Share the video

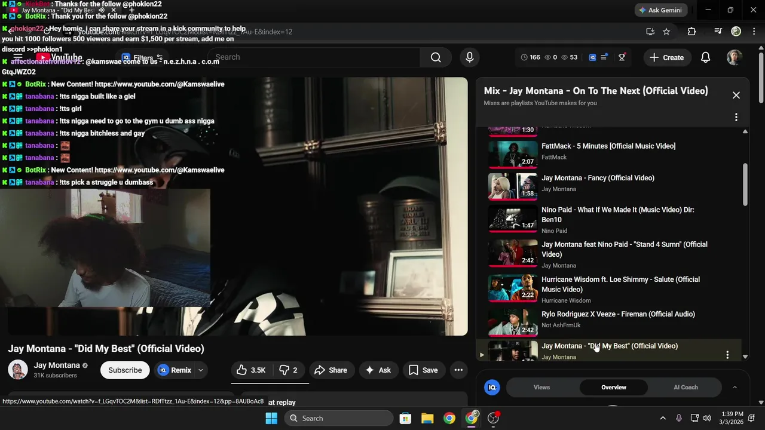(331, 370)
